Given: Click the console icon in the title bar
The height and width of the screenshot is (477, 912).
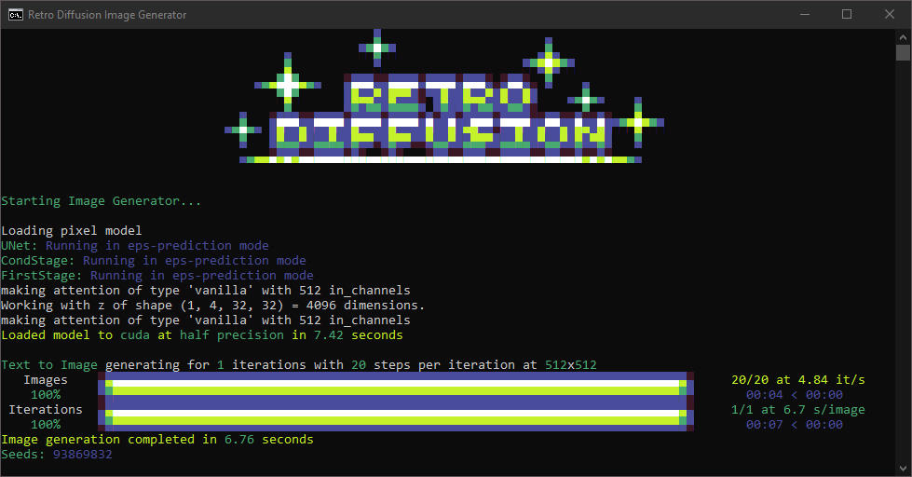Looking at the screenshot, I should tap(15, 14).
